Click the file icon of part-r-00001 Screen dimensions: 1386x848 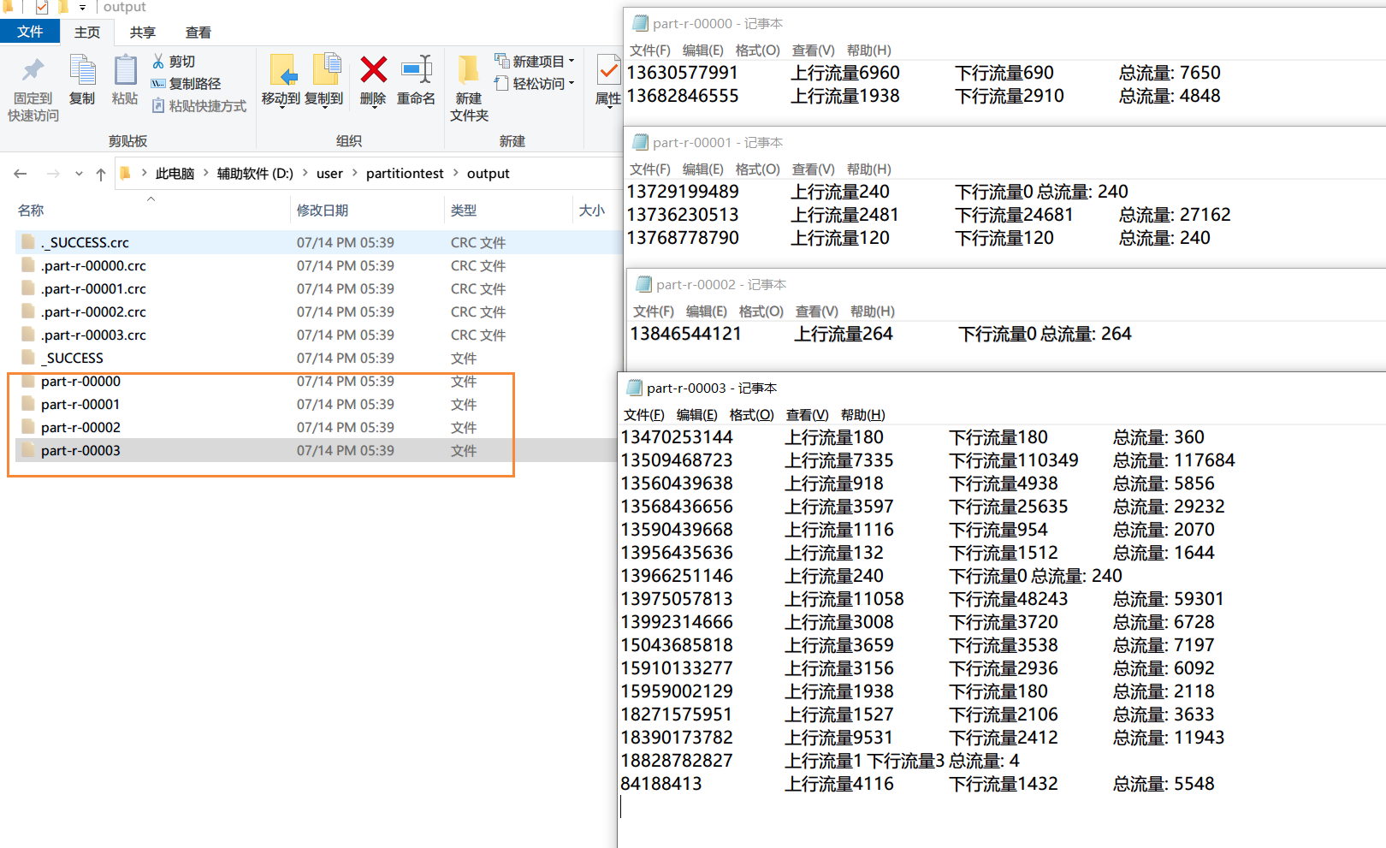(28, 404)
